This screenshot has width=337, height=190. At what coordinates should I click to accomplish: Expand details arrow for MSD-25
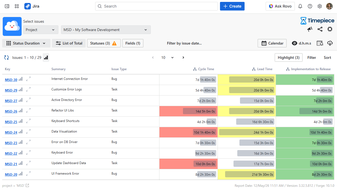28,121
